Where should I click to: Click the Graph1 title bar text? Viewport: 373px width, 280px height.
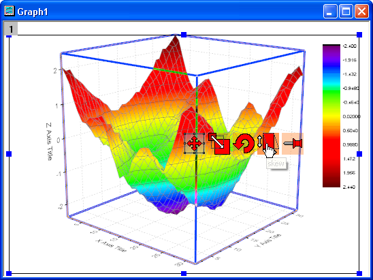[33, 12]
